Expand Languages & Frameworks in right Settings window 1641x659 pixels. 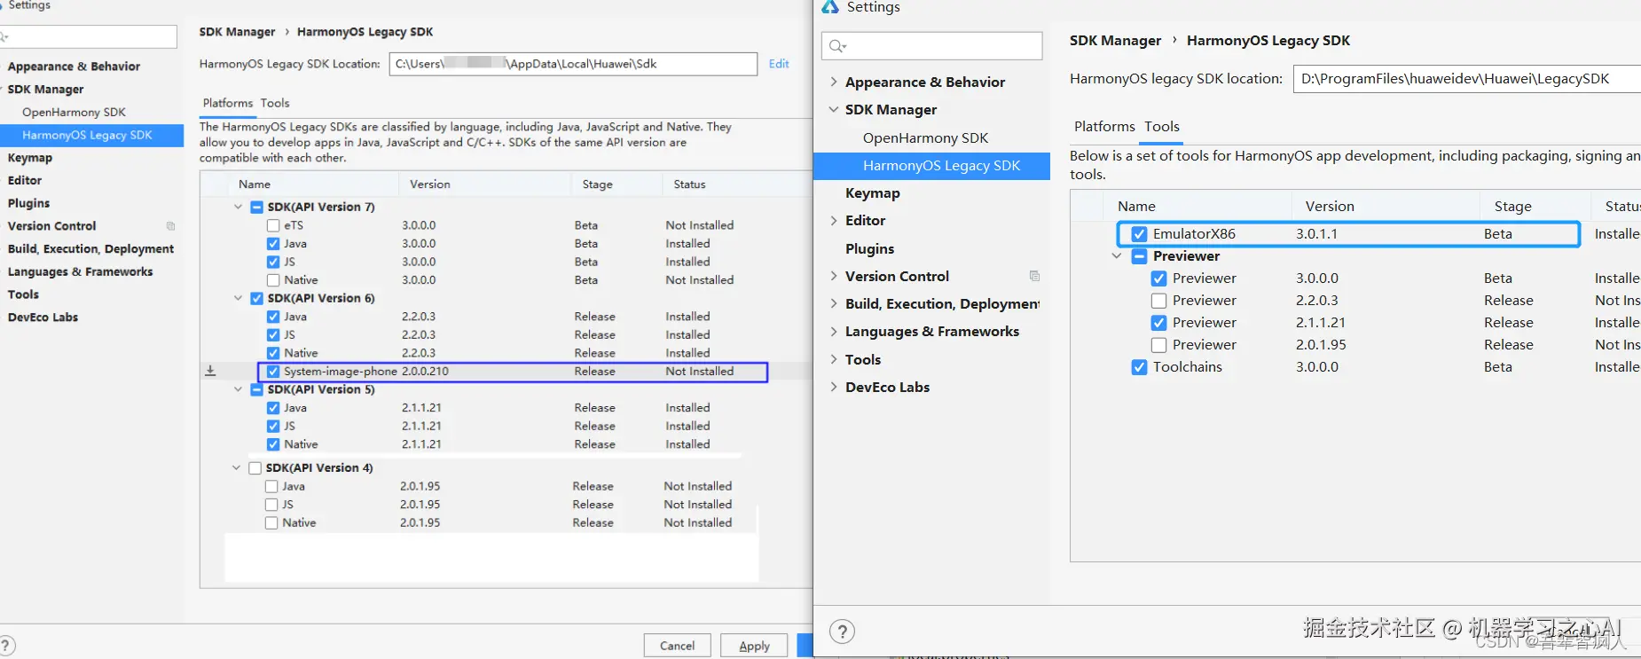(834, 331)
